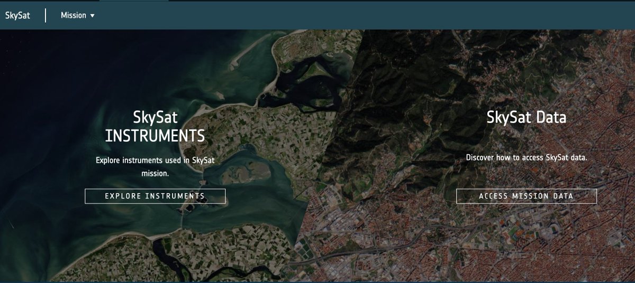Image resolution: width=635 pixels, height=283 pixels.
Task: Click text 'Explore instruments used in SkySat mission.'
Action: (155, 166)
